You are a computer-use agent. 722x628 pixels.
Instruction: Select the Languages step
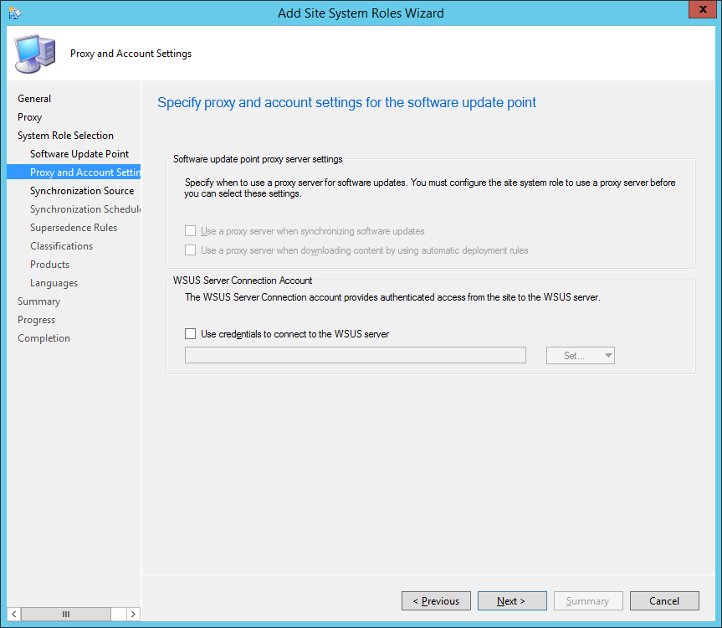click(54, 283)
